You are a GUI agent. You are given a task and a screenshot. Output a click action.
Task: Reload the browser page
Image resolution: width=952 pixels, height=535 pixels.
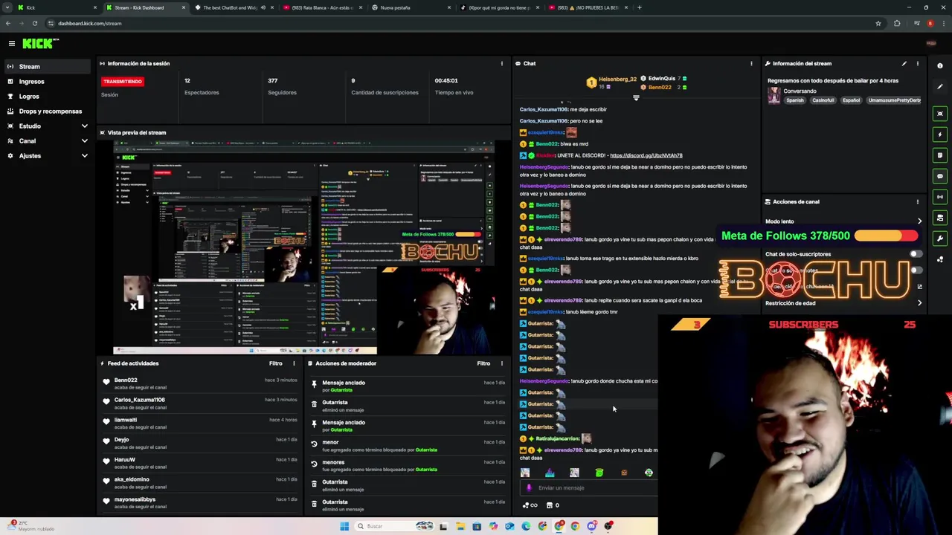point(34,23)
